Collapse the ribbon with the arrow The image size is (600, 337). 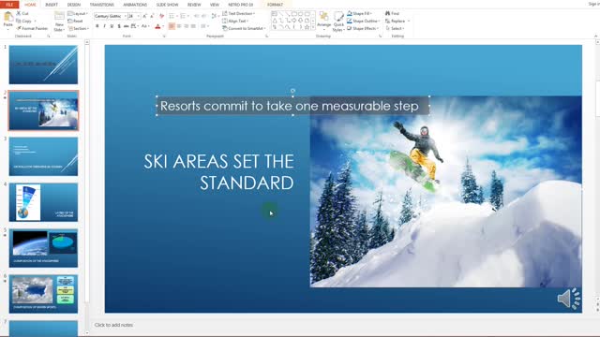click(x=596, y=36)
